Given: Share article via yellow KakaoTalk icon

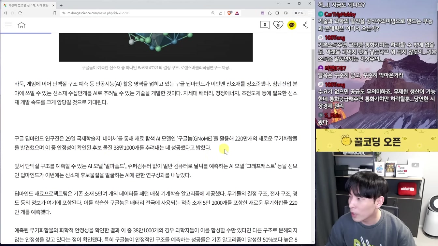Looking at the screenshot, I should click(x=292, y=25).
